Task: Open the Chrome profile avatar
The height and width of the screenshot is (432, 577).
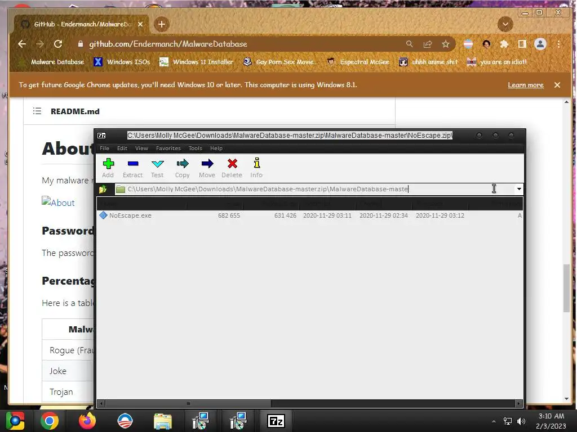Action: (x=540, y=44)
